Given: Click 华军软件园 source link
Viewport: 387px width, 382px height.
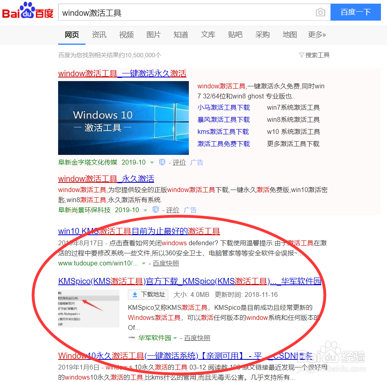Looking at the screenshot, I should tap(155, 338).
